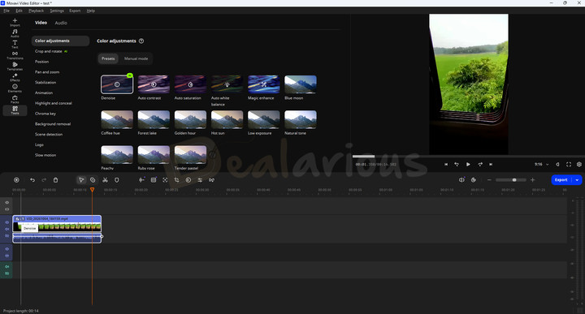Screen dimensions: 585x314
Task: Open the Tools panel in the sidebar
Action: tap(15, 110)
